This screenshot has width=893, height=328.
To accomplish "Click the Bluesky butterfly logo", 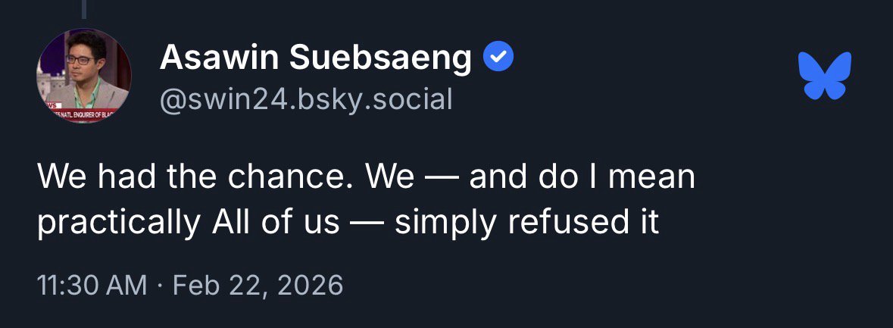I will (x=824, y=75).
